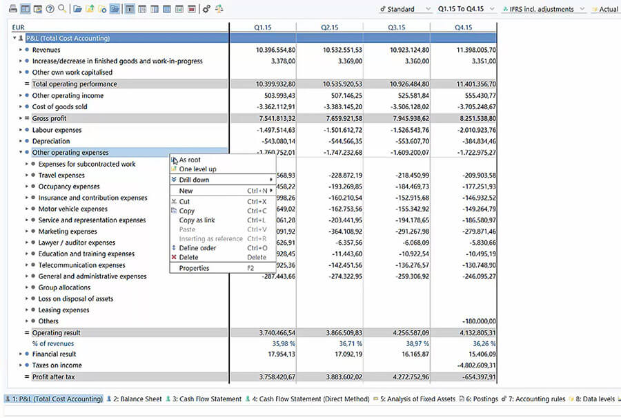The width and height of the screenshot is (621, 418).
Task: Click the open folder toolbar icon
Action: point(77,9)
